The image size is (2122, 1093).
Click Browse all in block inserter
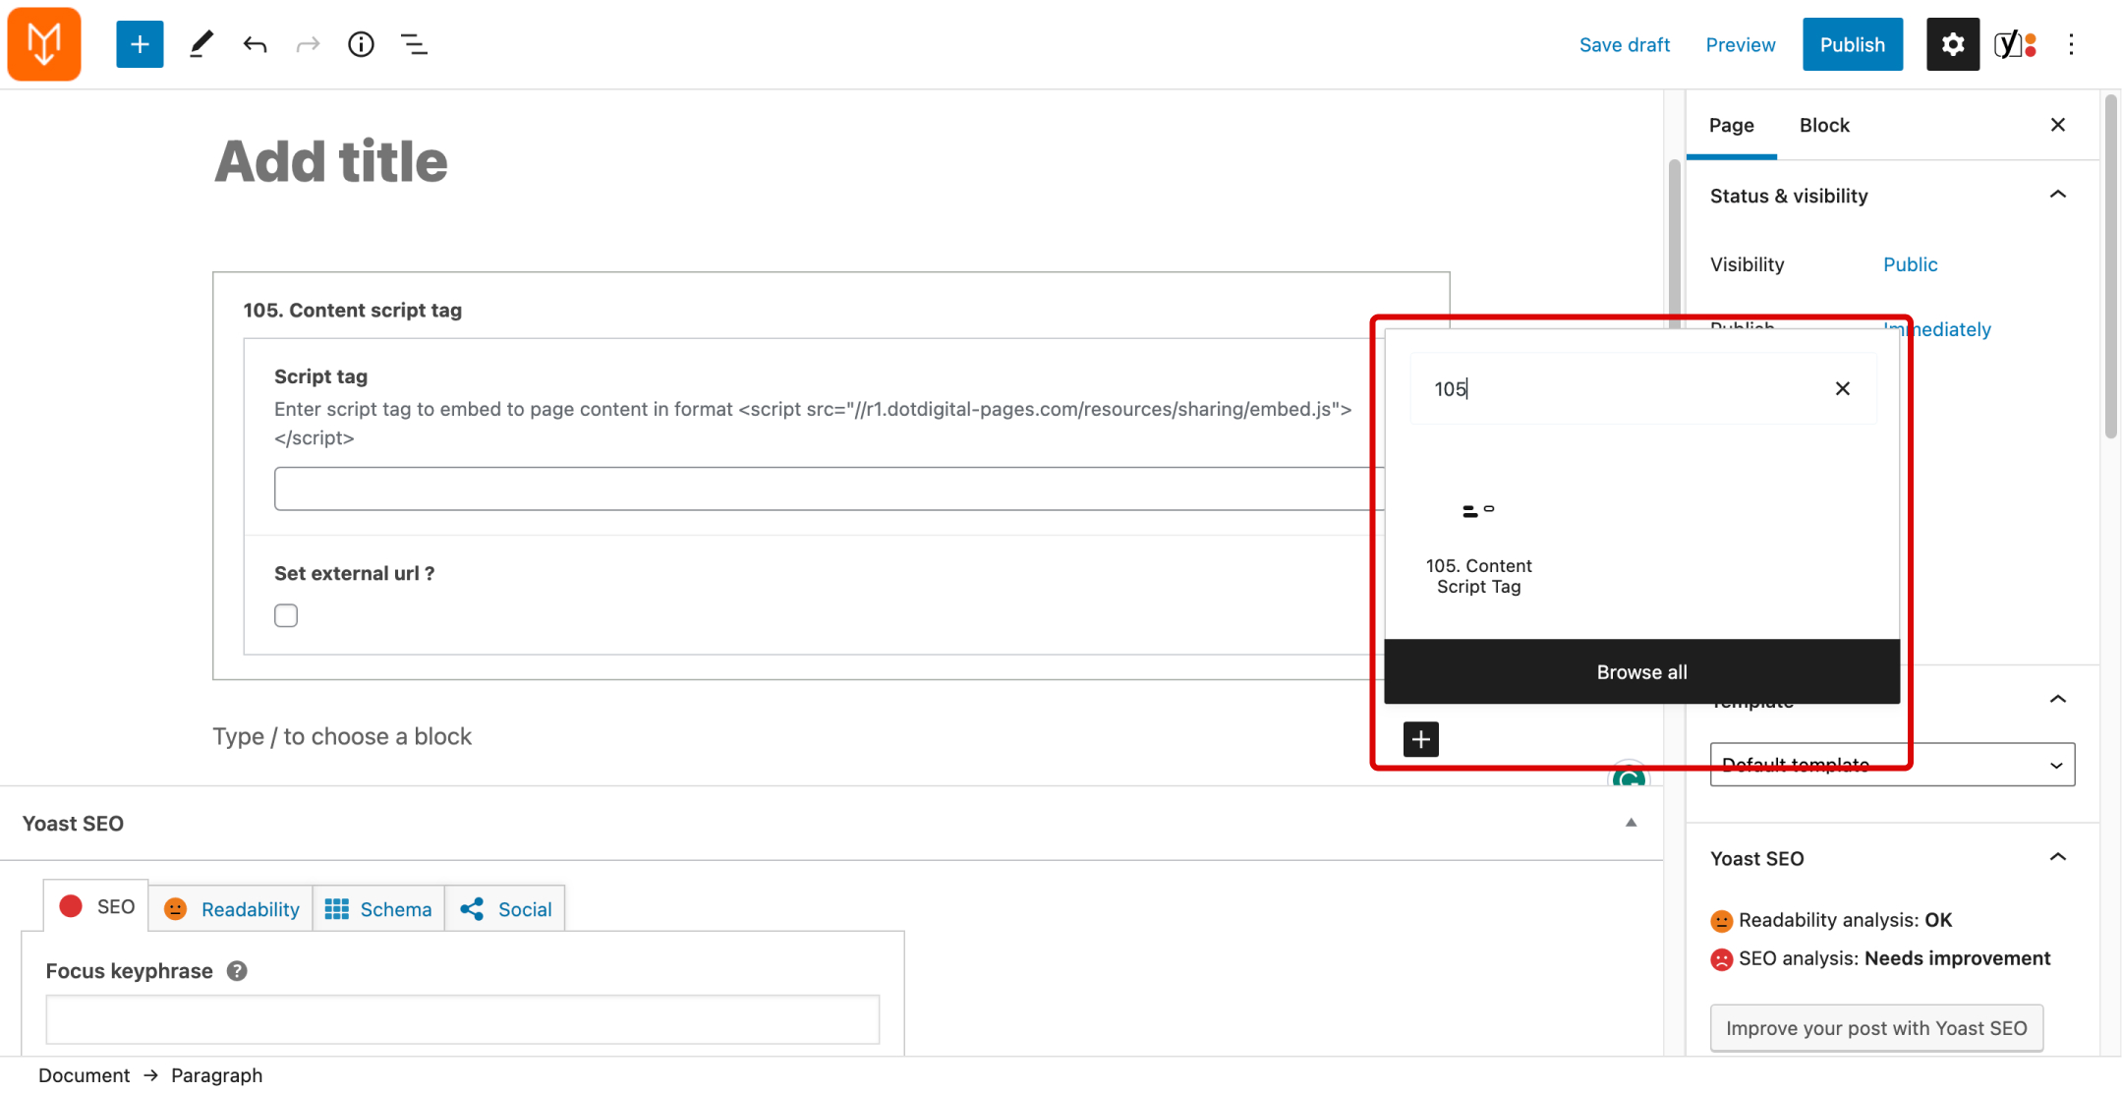[1641, 671]
